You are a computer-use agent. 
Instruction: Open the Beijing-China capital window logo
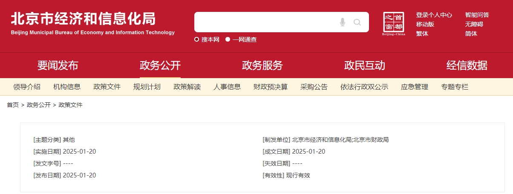click(394, 24)
